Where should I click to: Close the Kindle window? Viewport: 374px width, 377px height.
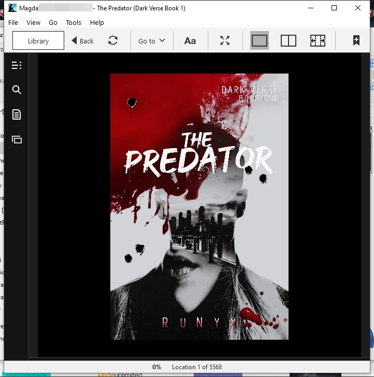click(357, 8)
